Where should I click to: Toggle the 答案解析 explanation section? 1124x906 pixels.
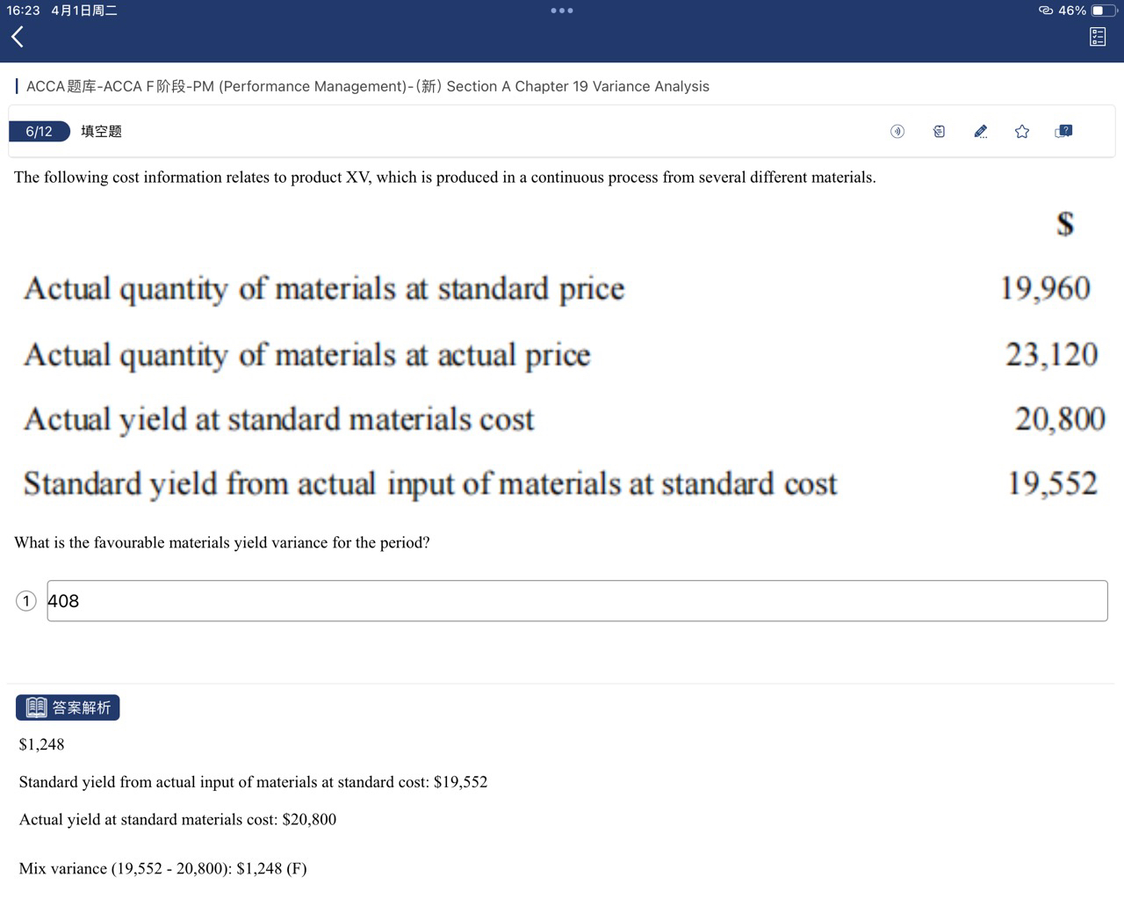(x=68, y=707)
